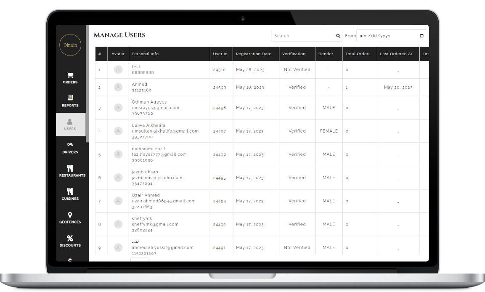Screen dimensions: 485x292
Task: Click the sidebar vertical scrollbar
Action: click(x=87, y=84)
